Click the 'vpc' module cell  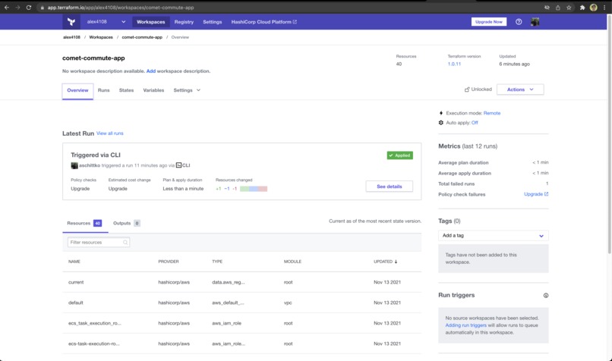(x=288, y=303)
